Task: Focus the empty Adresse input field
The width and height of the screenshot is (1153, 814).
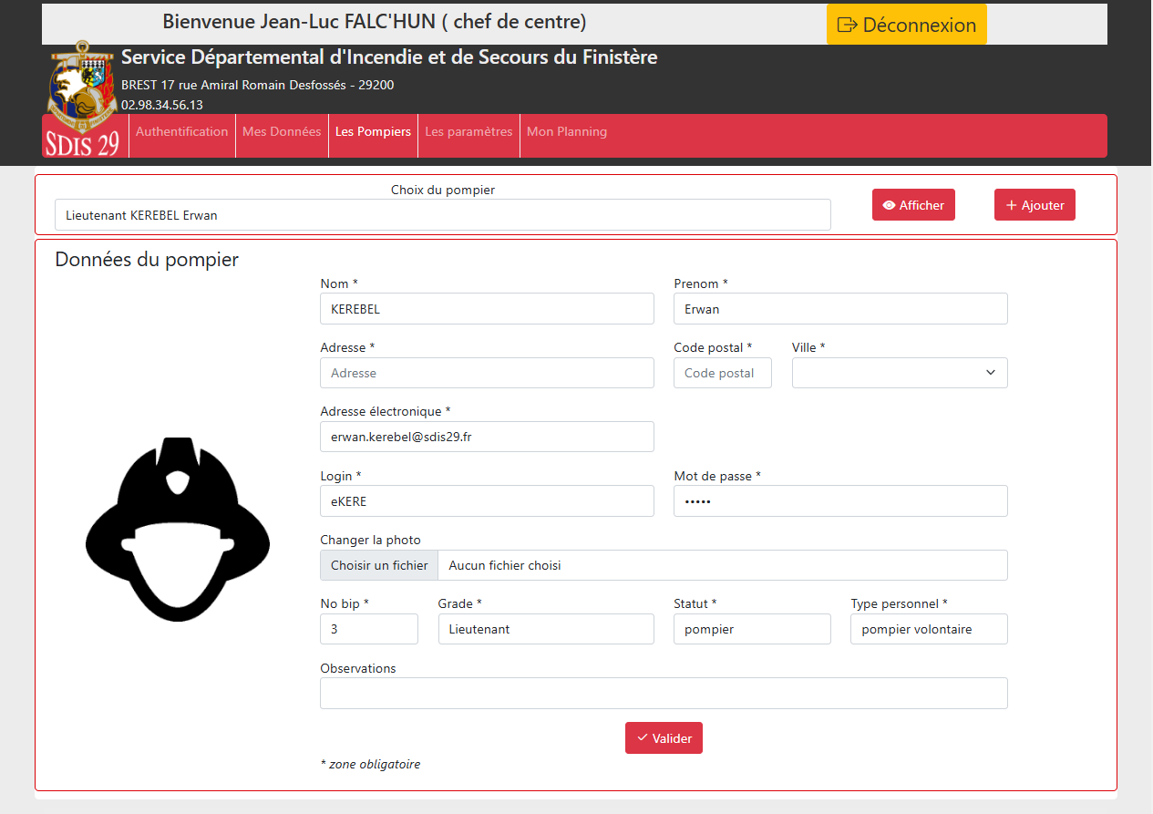Action: click(487, 373)
